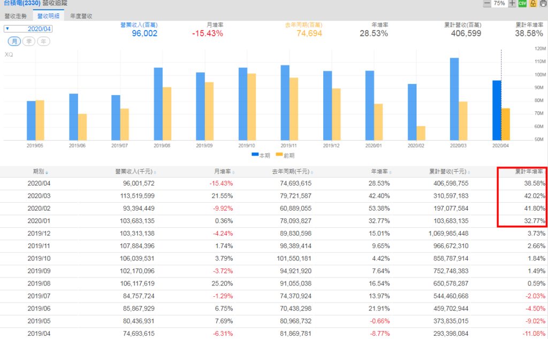The height and width of the screenshot is (339, 548).
Task: Open the 2020/04 period dropdown
Action: tap(28, 29)
